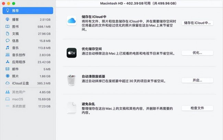Image resolution: width=223 pixels, height=140 pixels.
Task: Click the 储存在 iCloud 中… button
Action: click(x=197, y=23)
